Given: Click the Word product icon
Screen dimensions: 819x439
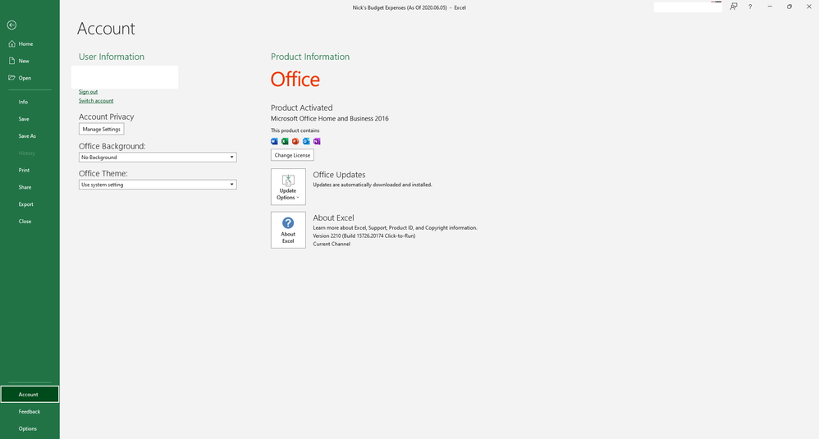Looking at the screenshot, I should 274,141.
